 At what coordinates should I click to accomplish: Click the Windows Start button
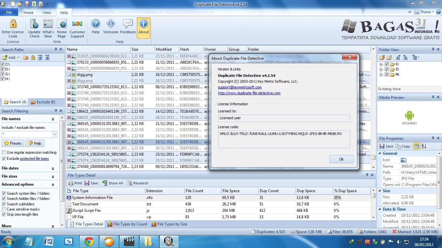pyautogui.click(x=8, y=242)
